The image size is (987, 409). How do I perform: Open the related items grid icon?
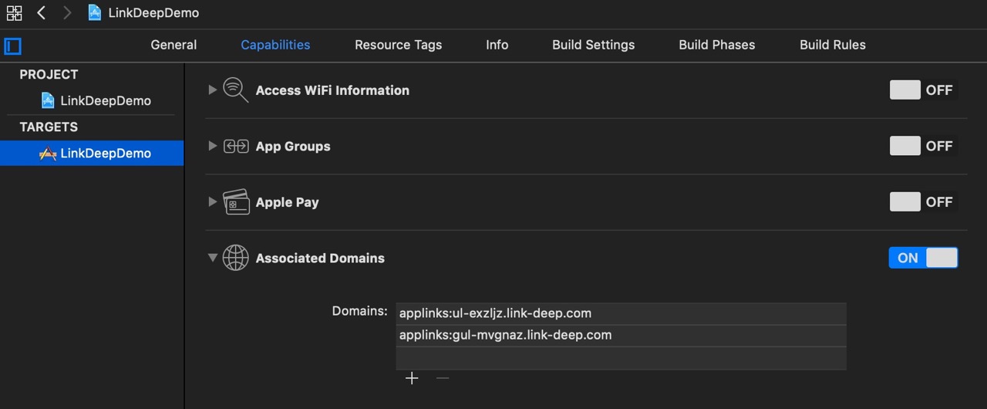[14, 13]
